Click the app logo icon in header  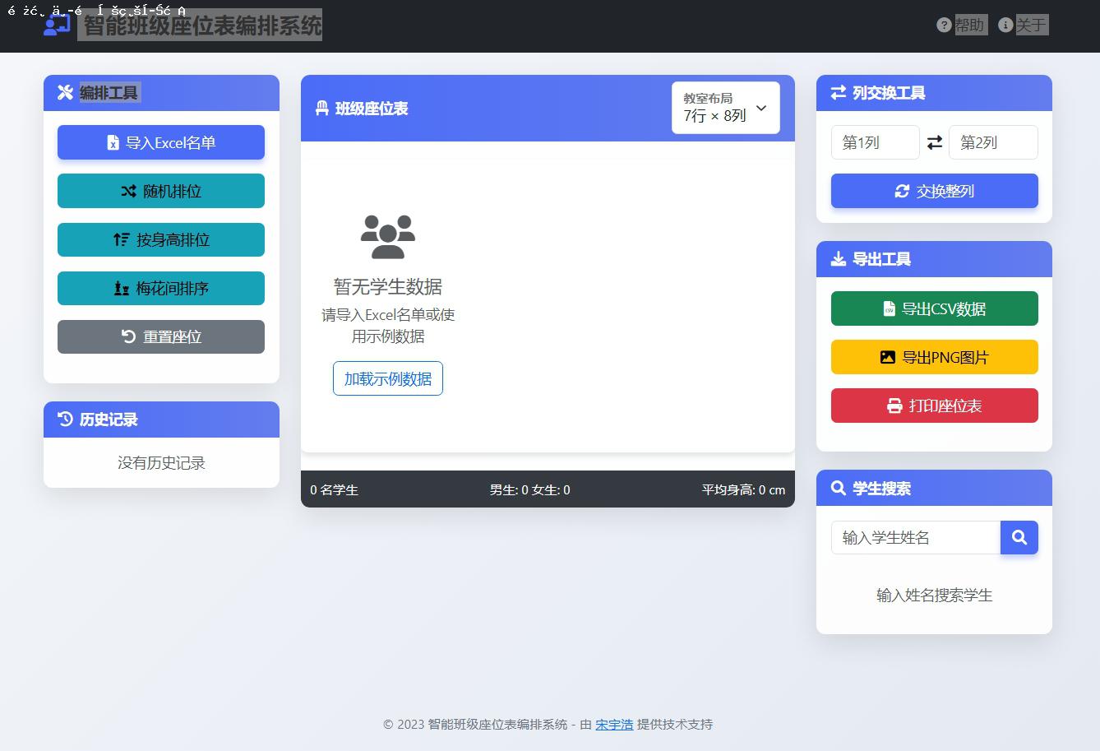coord(57,25)
